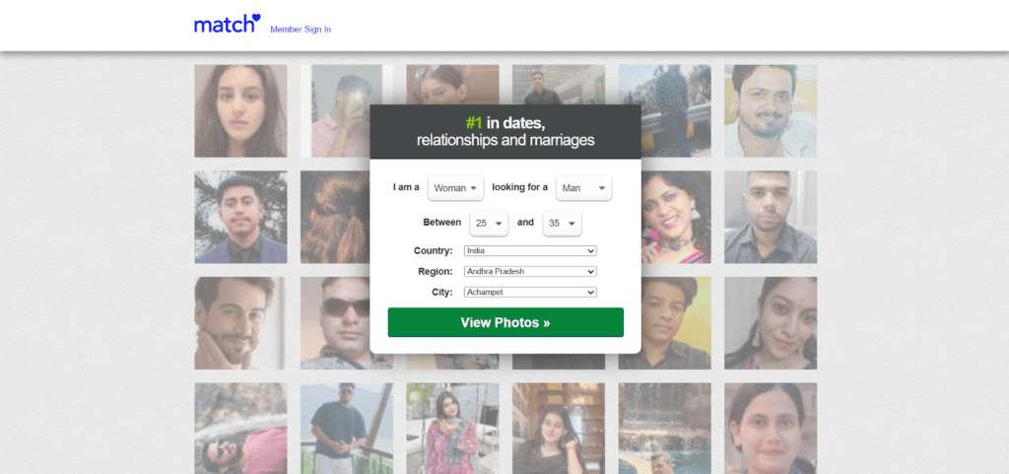Click the "relationships and marriages" text
This screenshot has width=1009, height=474.
tap(505, 140)
